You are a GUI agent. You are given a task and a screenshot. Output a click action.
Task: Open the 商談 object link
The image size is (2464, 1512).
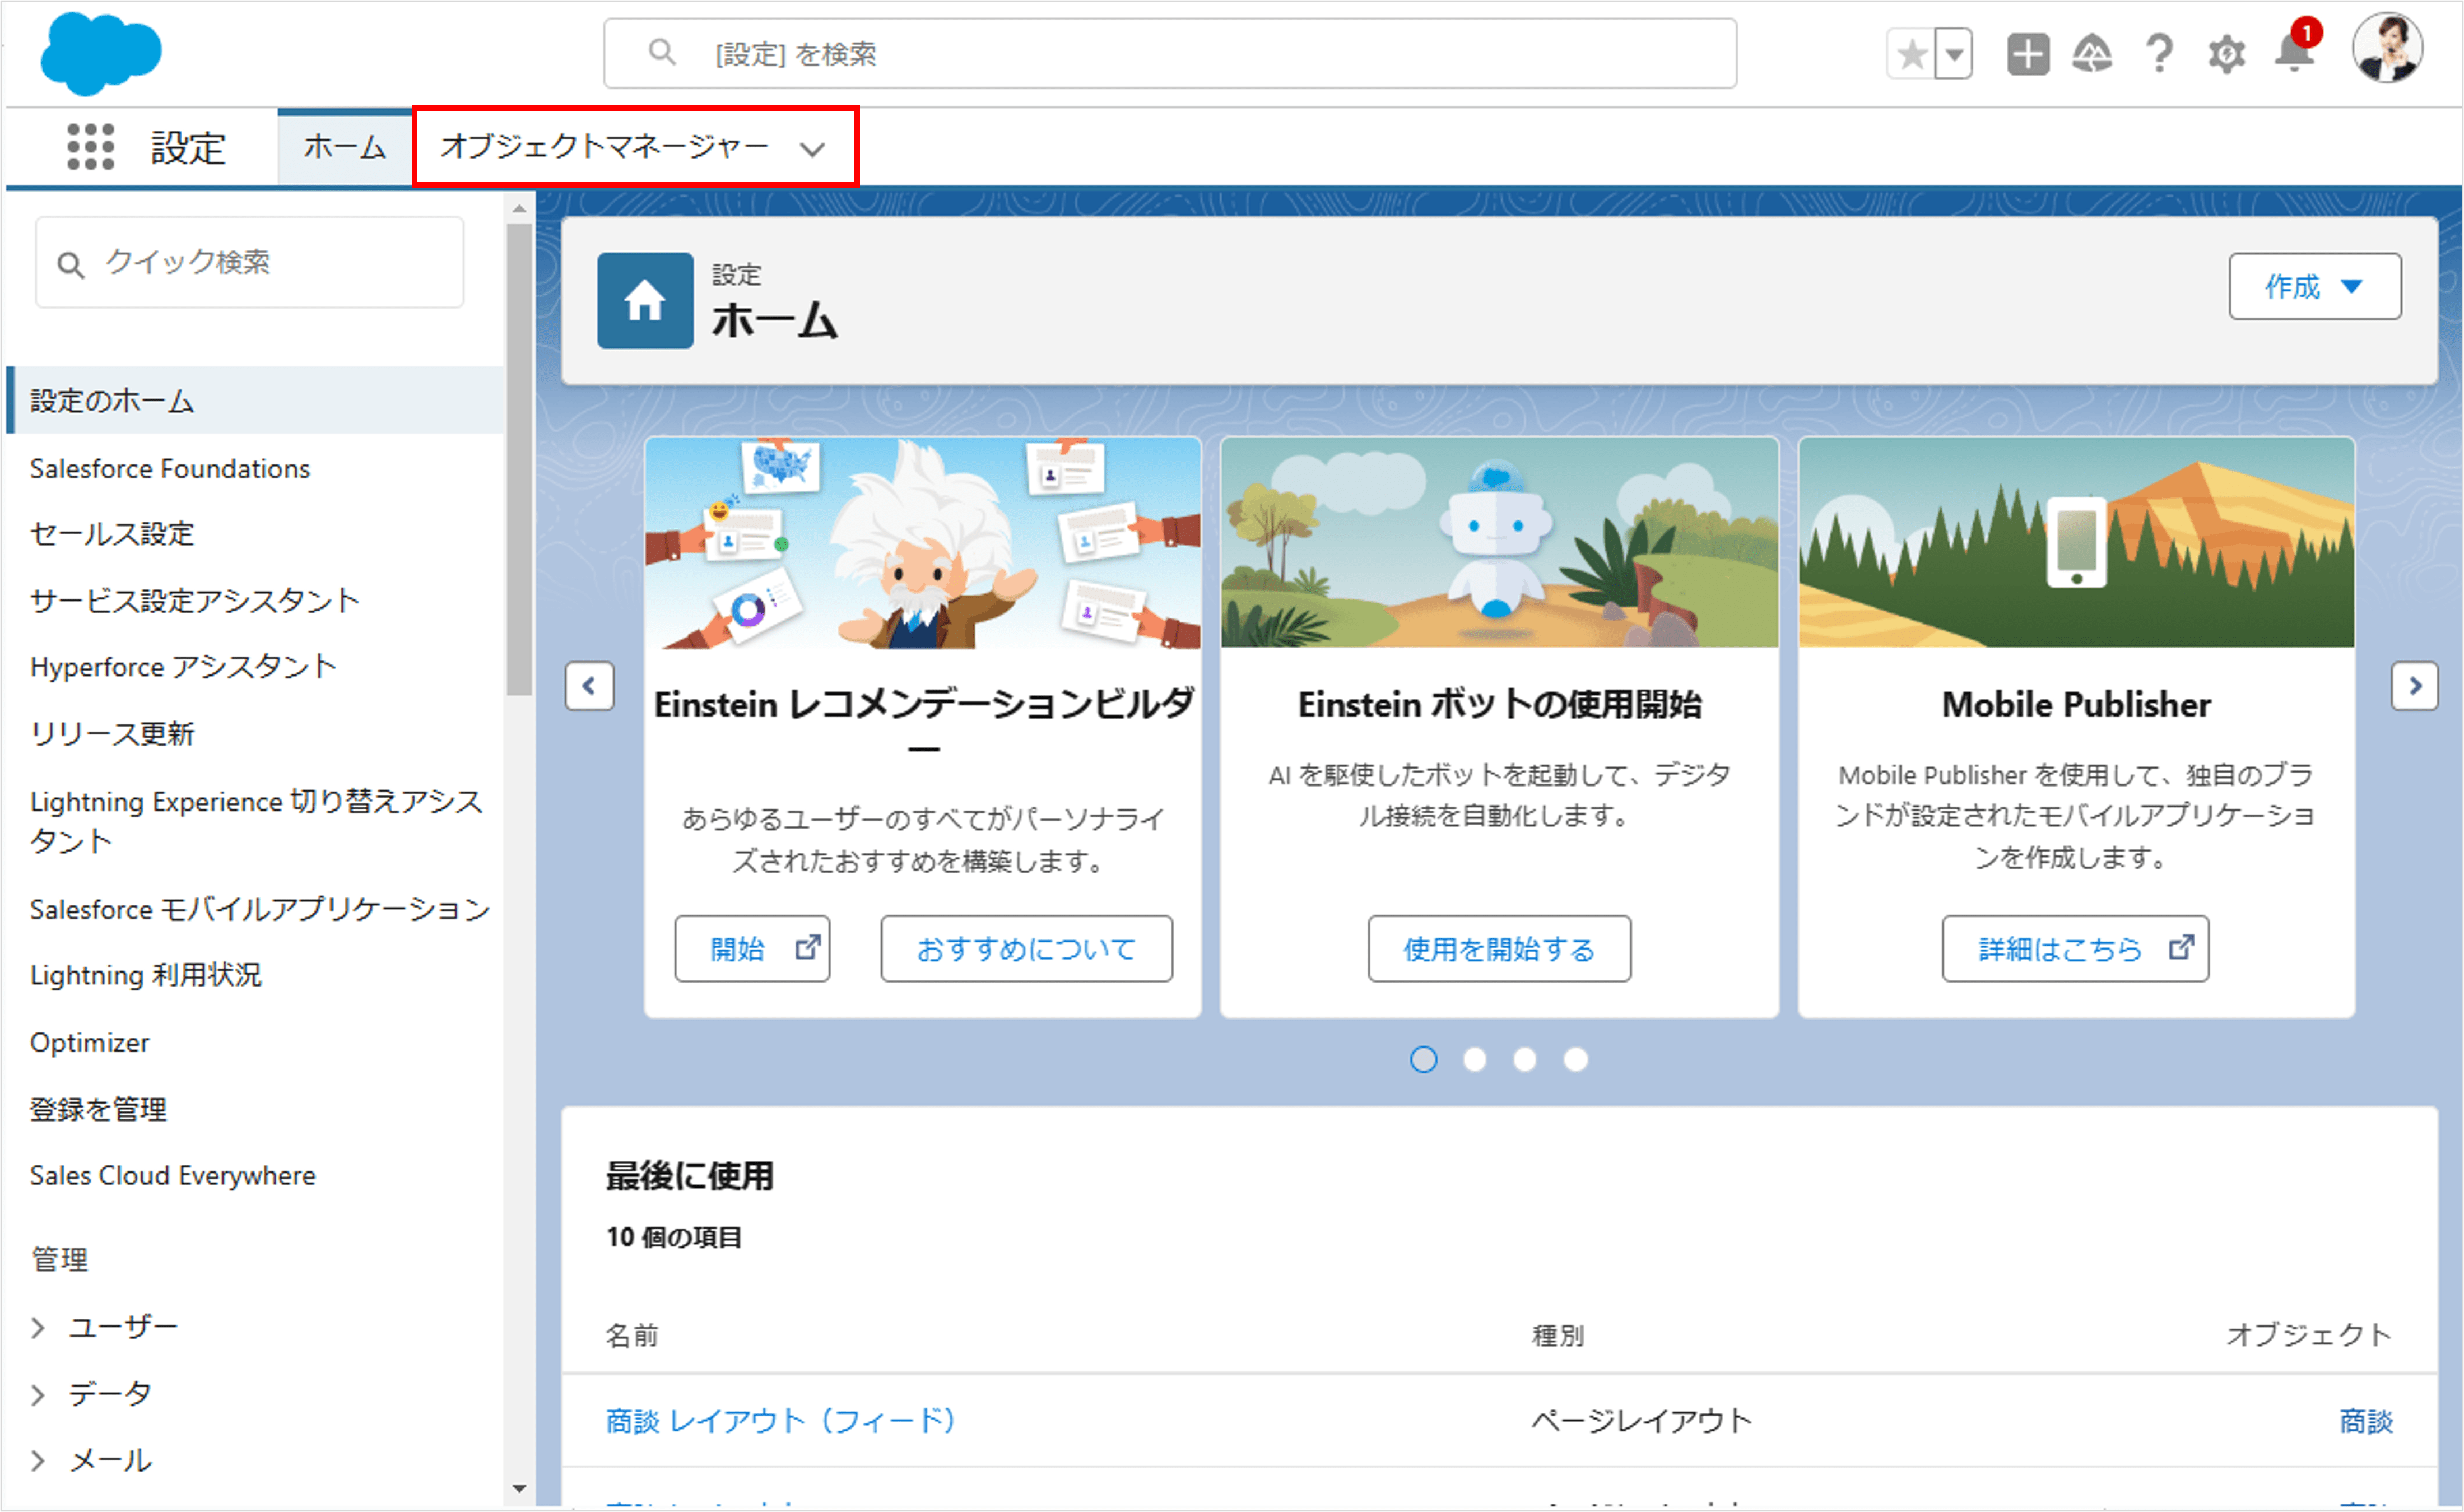tap(2366, 1421)
